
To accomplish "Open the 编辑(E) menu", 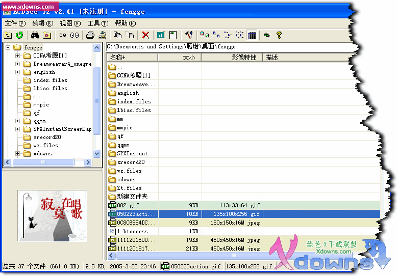I will [x=43, y=23].
